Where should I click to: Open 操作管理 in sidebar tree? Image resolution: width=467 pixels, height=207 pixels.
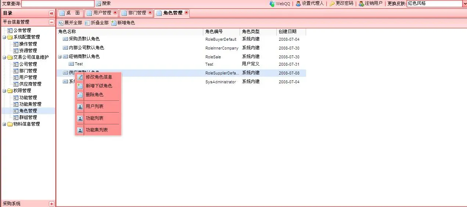[28, 44]
